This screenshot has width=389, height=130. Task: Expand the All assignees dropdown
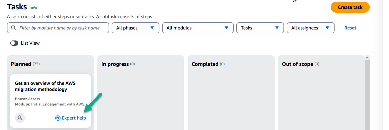[311, 28]
